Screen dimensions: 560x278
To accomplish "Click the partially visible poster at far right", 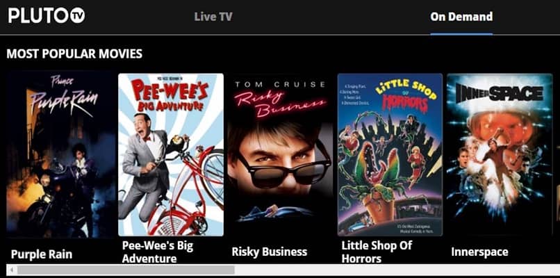I will pyautogui.click(x=558, y=155).
